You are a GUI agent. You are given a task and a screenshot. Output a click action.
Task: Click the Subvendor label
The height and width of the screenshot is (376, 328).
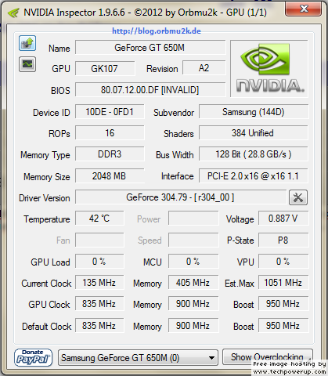click(x=174, y=113)
